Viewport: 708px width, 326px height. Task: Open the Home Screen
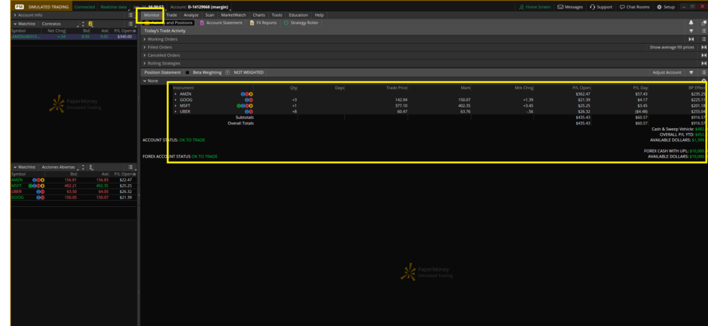[534, 7]
